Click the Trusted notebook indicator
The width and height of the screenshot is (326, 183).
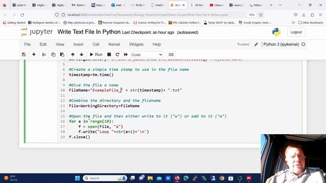(x=243, y=44)
